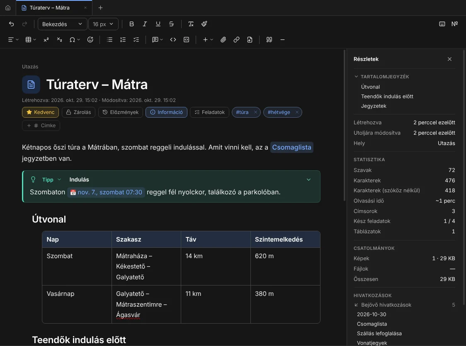Toggle the Információ panel button
The width and height of the screenshot is (466, 346).
pos(166,112)
